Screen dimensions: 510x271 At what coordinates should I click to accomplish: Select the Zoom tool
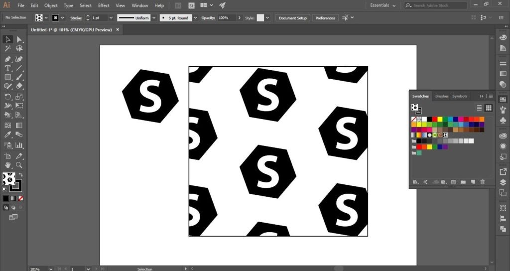click(x=19, y=165)
